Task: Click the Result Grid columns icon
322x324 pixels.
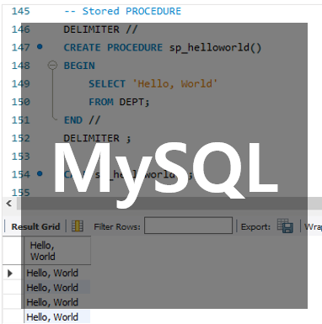Action: coord(78,226)
